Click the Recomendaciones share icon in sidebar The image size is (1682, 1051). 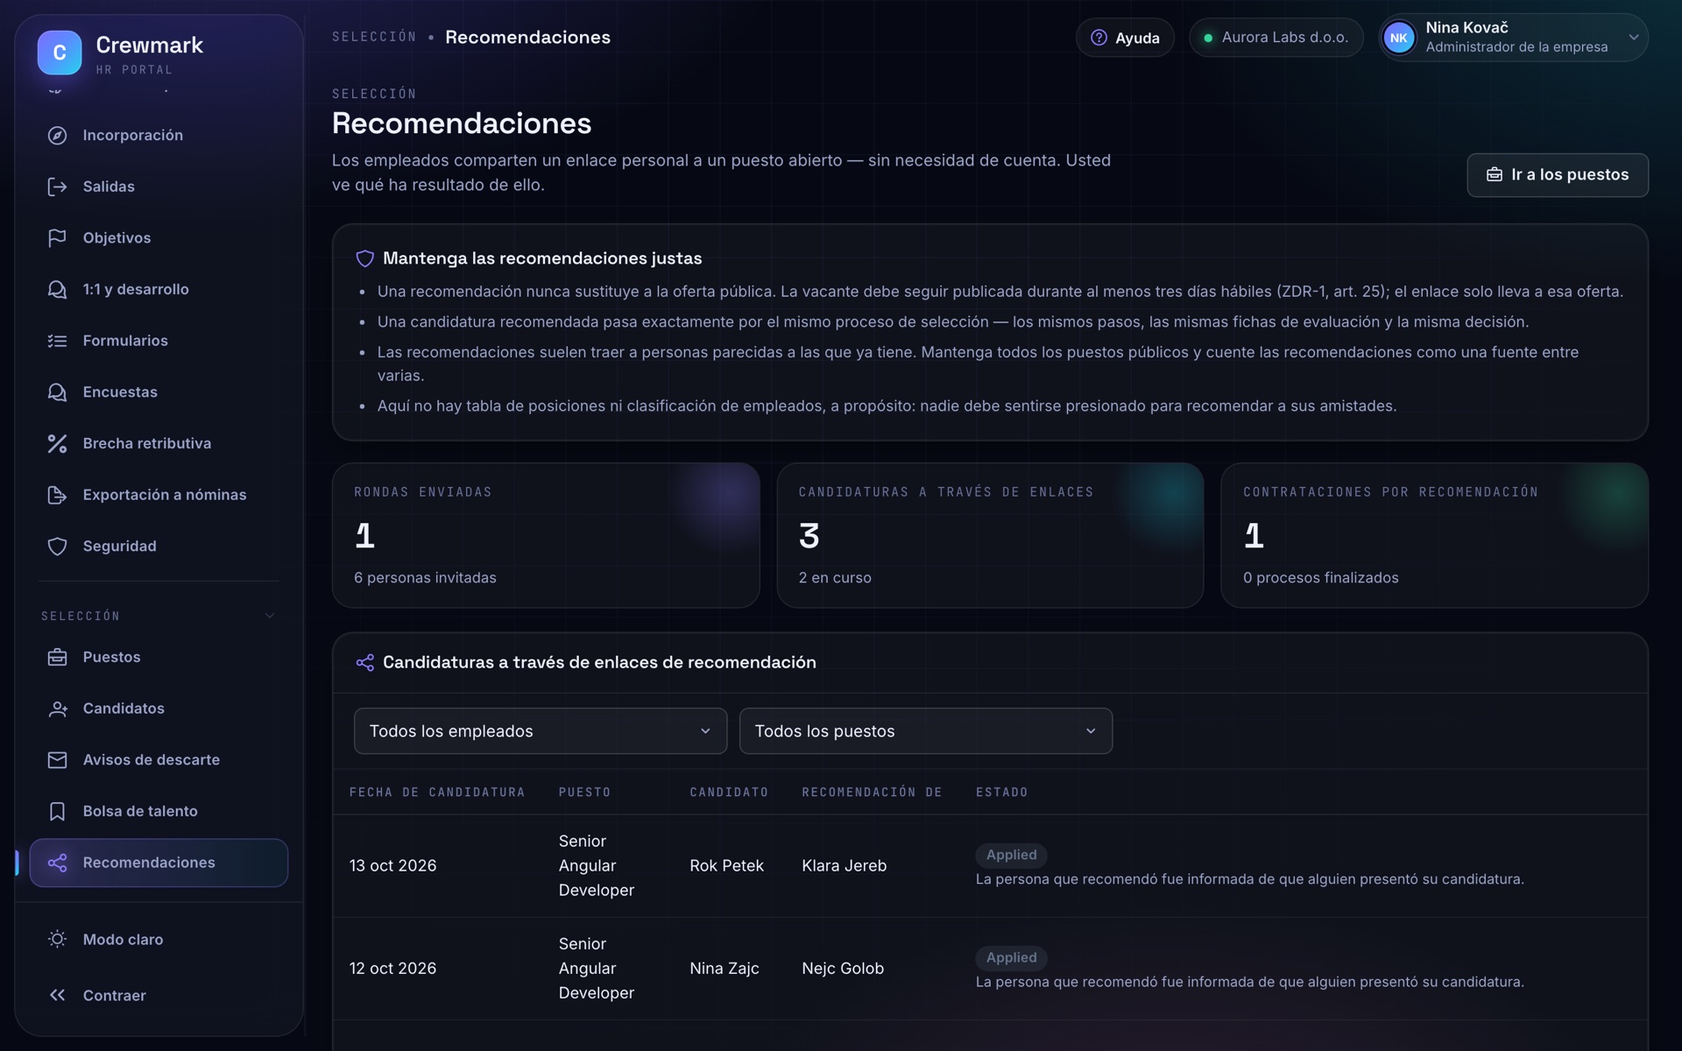tap(57, 863)
